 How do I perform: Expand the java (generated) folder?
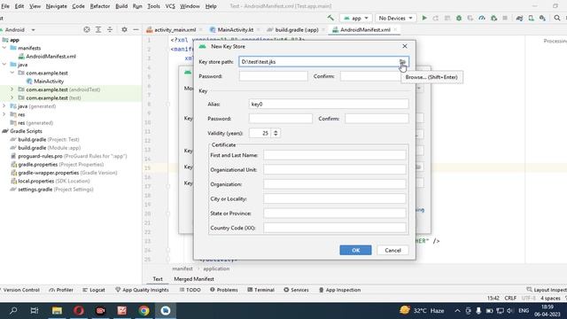click(4, 106)
